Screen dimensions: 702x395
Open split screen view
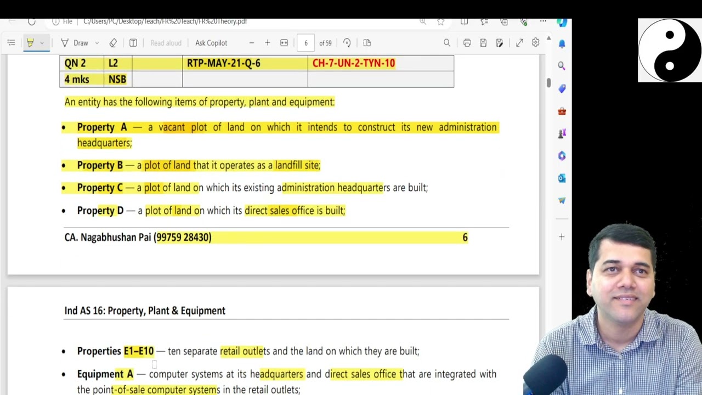click(464, 21)
